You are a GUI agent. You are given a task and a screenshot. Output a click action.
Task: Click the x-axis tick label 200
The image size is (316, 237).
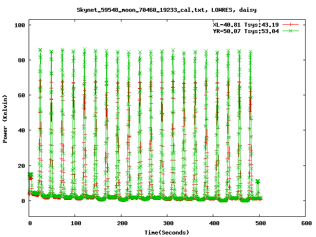(122, 223)
